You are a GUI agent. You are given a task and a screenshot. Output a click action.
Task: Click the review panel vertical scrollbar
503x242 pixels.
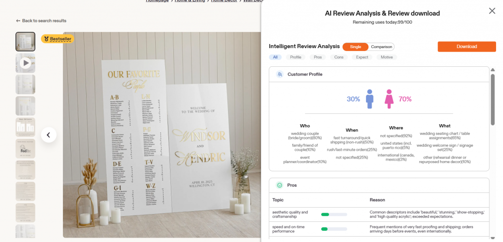click(x=493, y=99)
